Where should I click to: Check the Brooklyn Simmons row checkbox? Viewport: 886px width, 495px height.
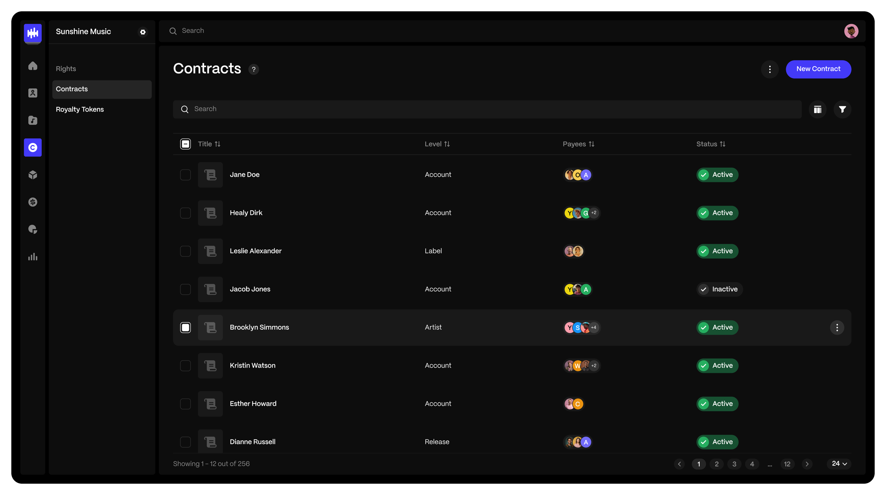pyautogui.click(x=186, y=327)
